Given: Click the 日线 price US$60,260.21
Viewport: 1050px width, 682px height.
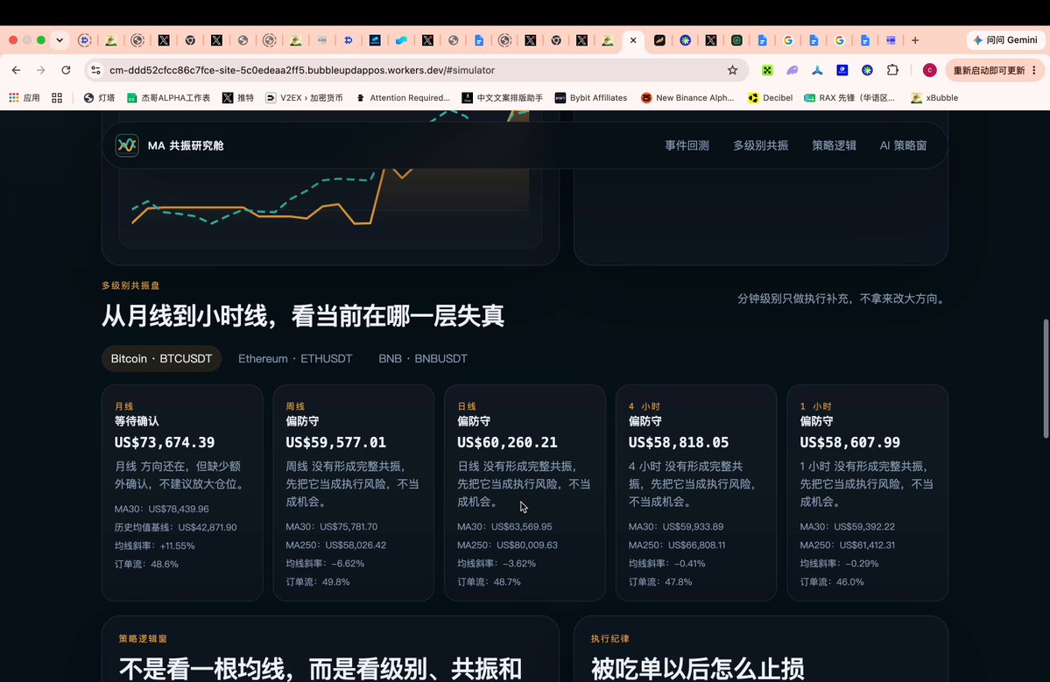Looking at the screenshot, I should pyautogui.click(x=508, y=442).
